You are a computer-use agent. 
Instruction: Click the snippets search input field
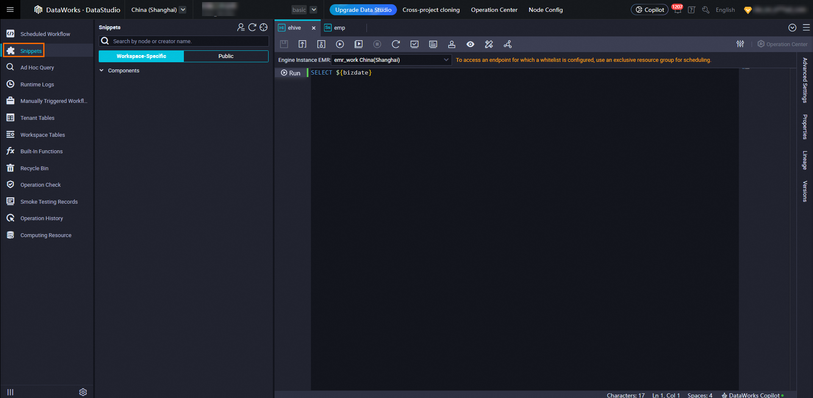pyautogui.click(x=189, y=41)
